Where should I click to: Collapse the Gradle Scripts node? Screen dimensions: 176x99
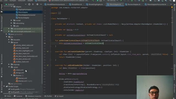coord(4,86)
